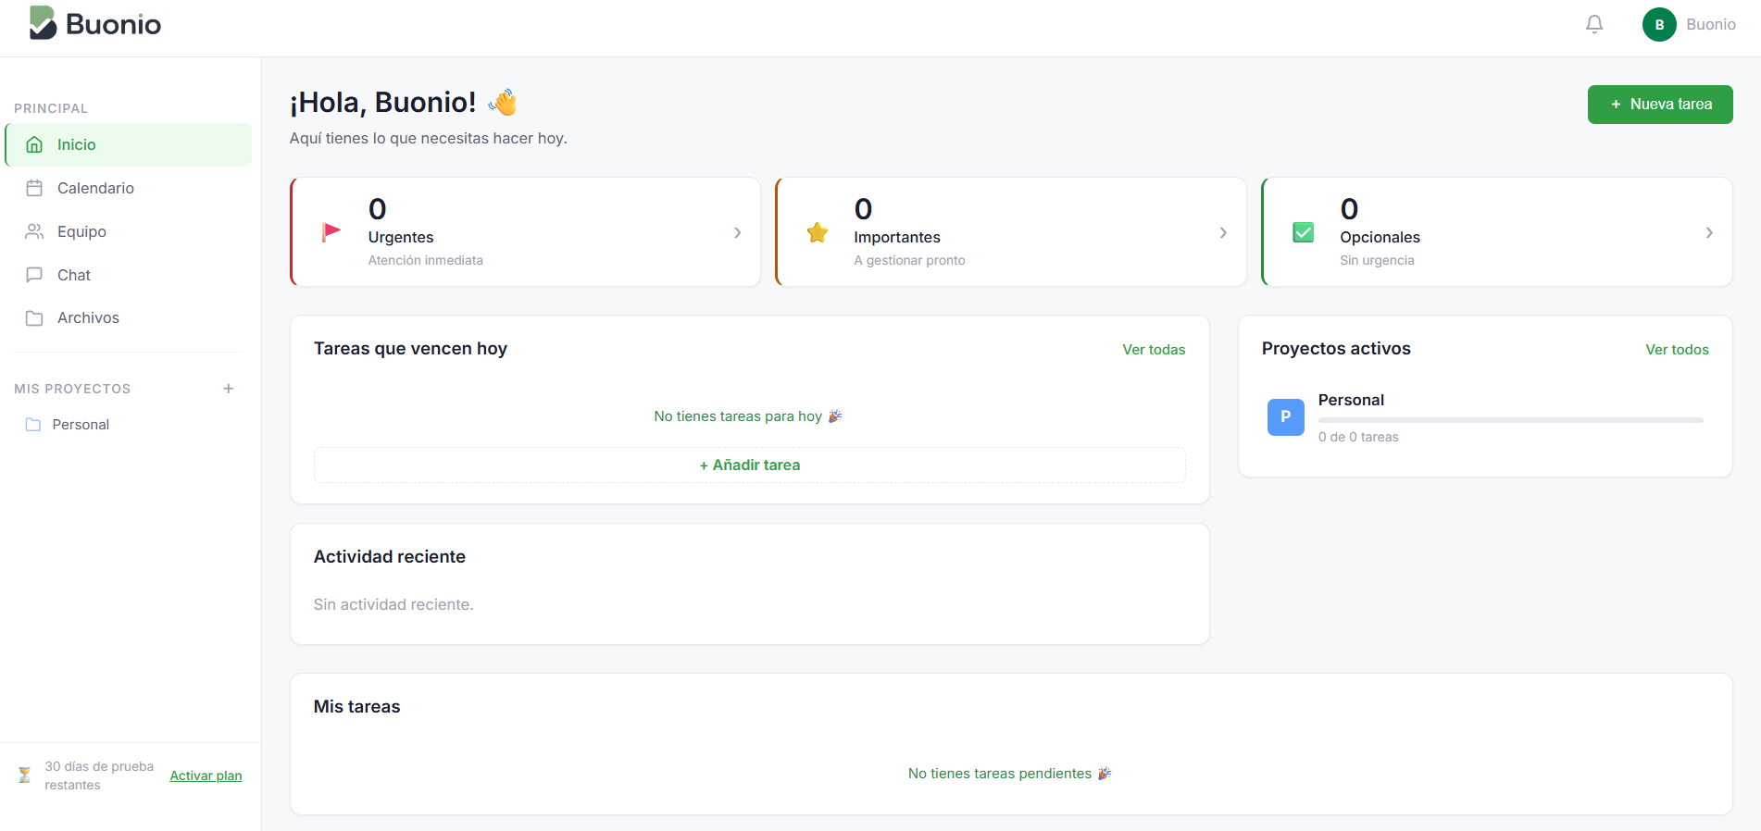Click the Opcionales label text

tap(1380, 238)
